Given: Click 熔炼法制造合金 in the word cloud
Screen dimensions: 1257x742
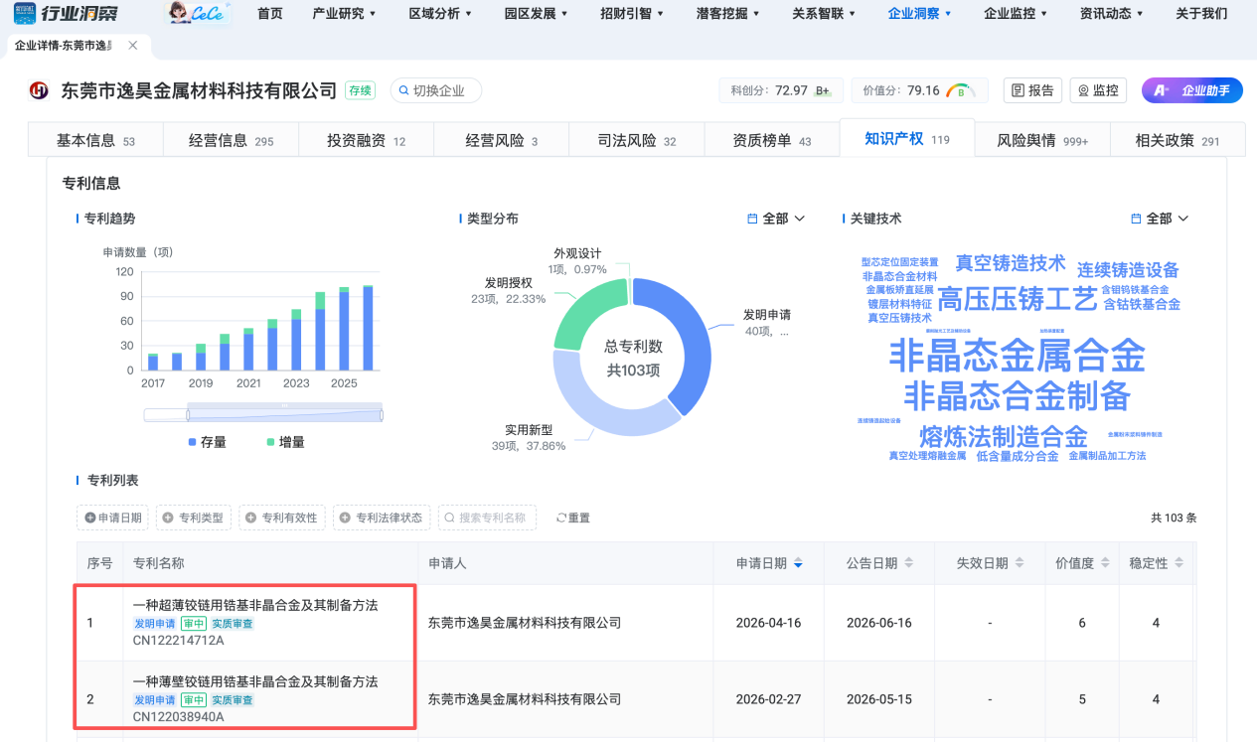Looking at the screenshot, I should pyautogui.click(x=1004, y=437).
